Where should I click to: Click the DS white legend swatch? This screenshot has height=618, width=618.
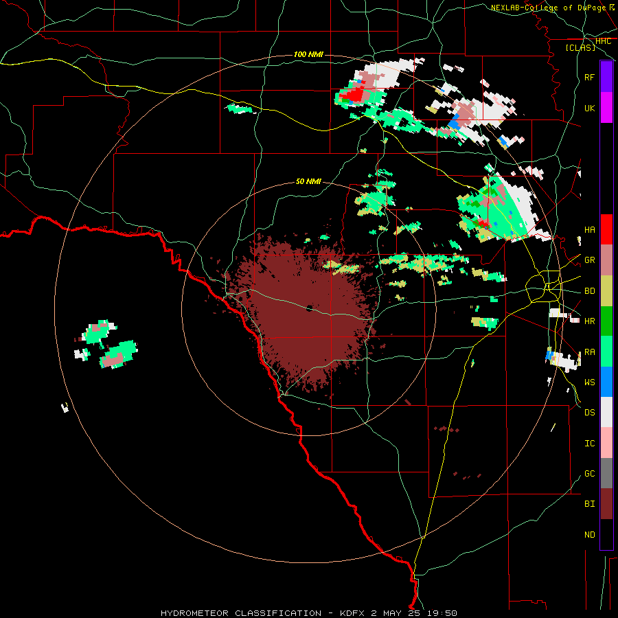click(x=606, y=412)
